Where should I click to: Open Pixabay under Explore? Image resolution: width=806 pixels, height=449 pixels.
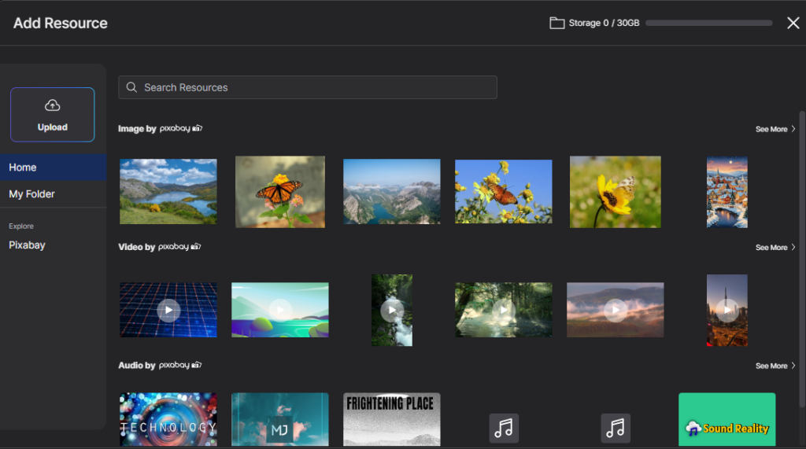[x=28, y=245]
